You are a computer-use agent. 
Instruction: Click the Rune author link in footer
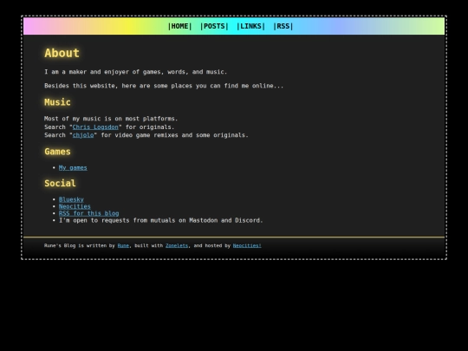[123, 245]
